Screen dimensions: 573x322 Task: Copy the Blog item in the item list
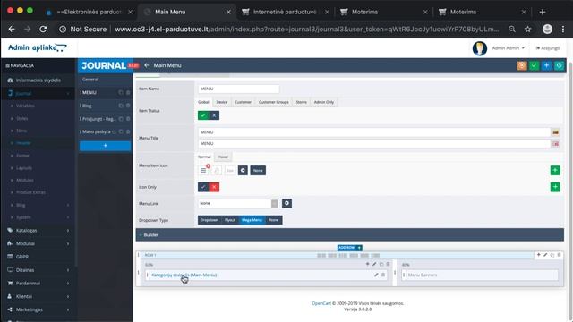pyautogui.click(x=121, y=106)
